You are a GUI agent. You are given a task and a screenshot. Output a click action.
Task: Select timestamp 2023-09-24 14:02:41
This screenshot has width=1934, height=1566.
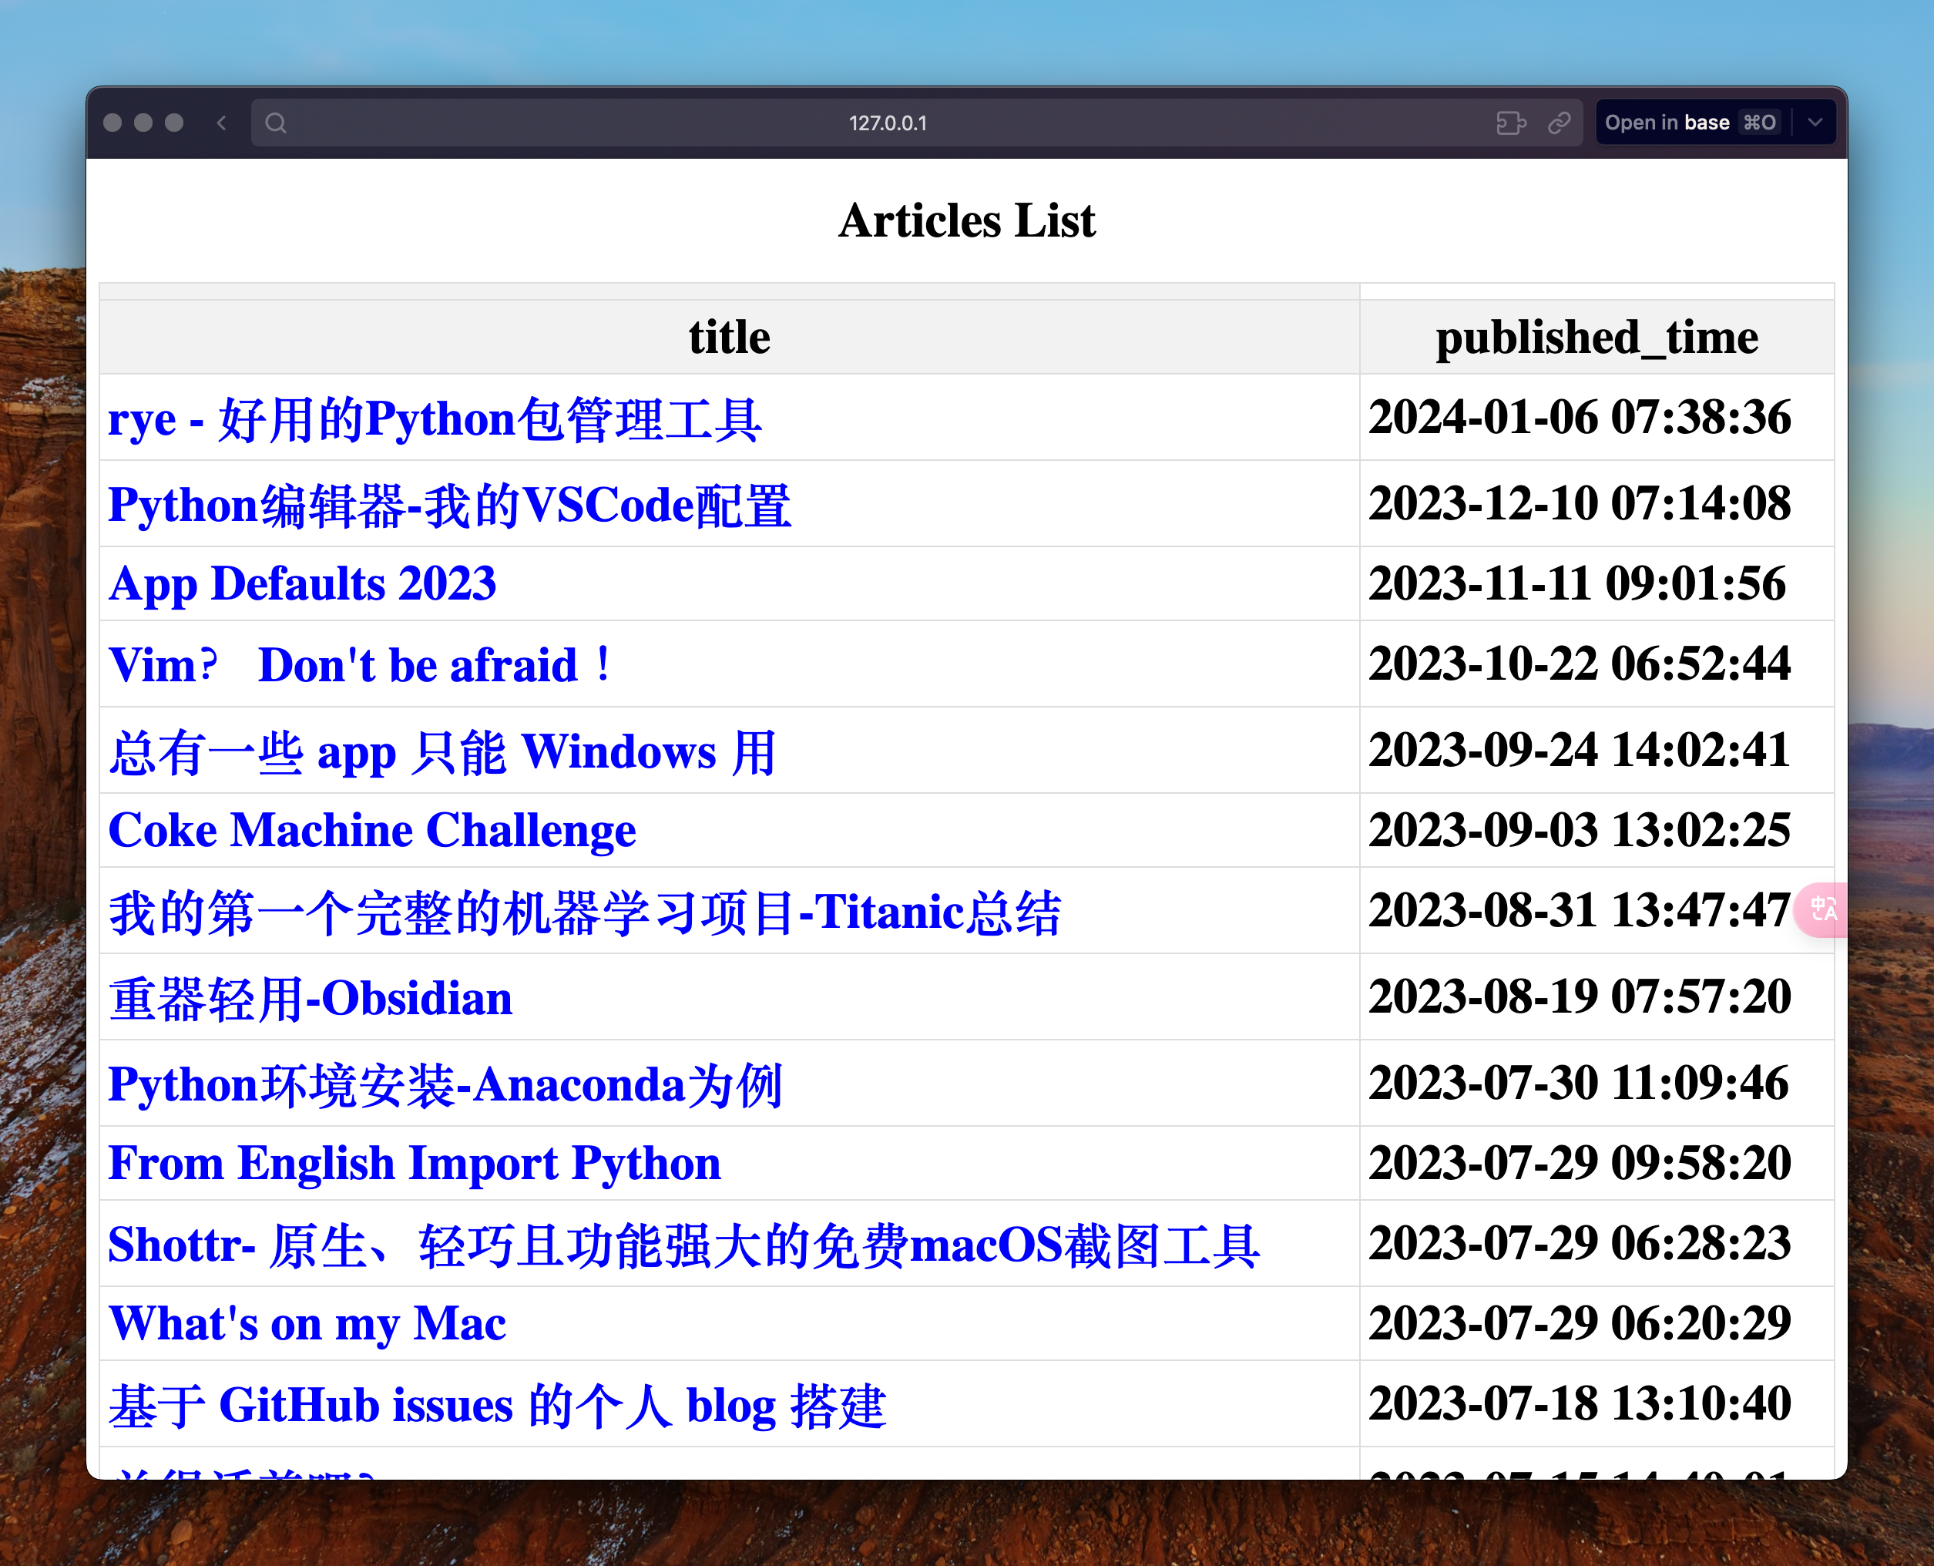(1580, 751)
